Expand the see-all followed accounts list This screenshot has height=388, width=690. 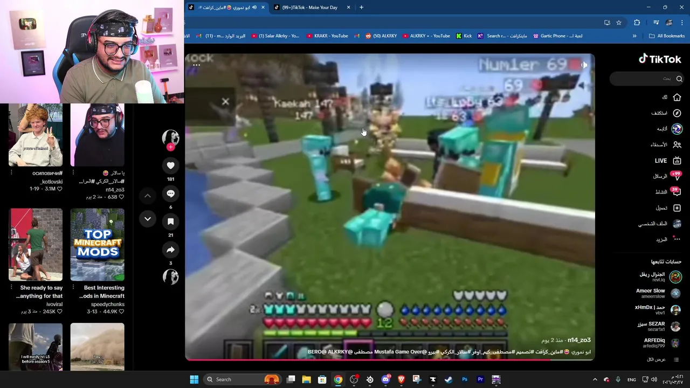(663, 359)
